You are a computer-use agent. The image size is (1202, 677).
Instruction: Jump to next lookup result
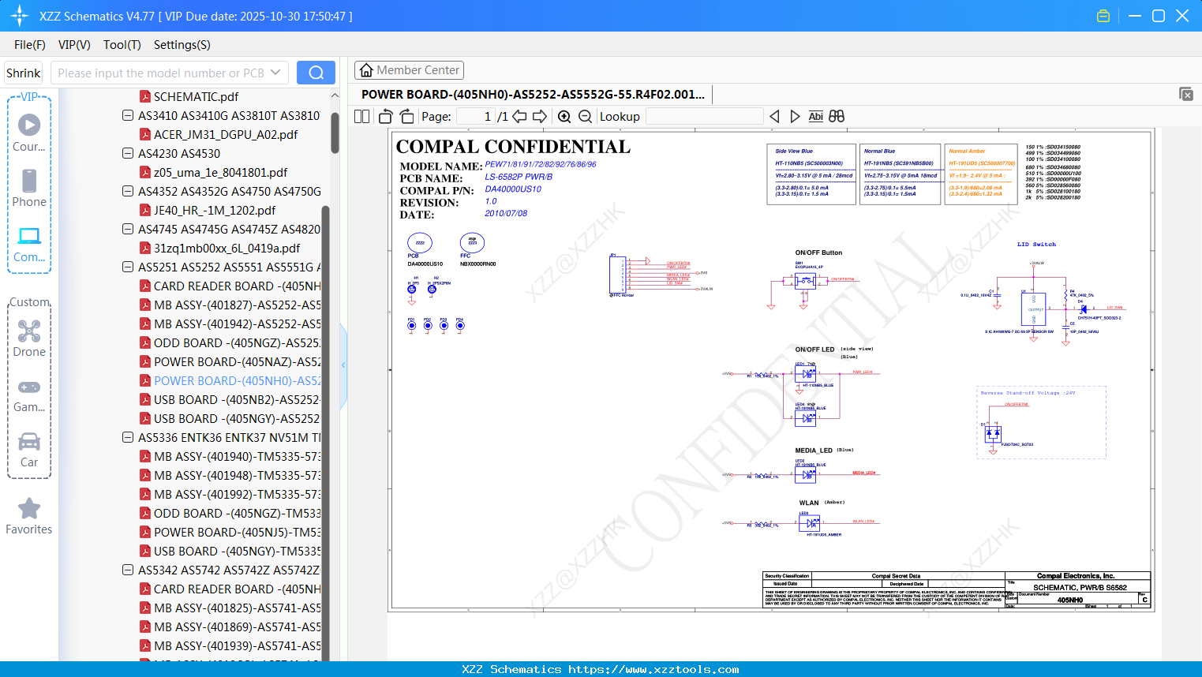pyautogui.click(x=795, y=117)
